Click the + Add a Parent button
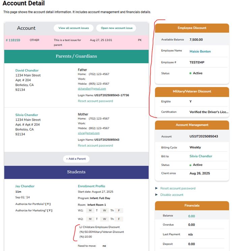Viewport: 232px width, 251px height. pos(76,159)
